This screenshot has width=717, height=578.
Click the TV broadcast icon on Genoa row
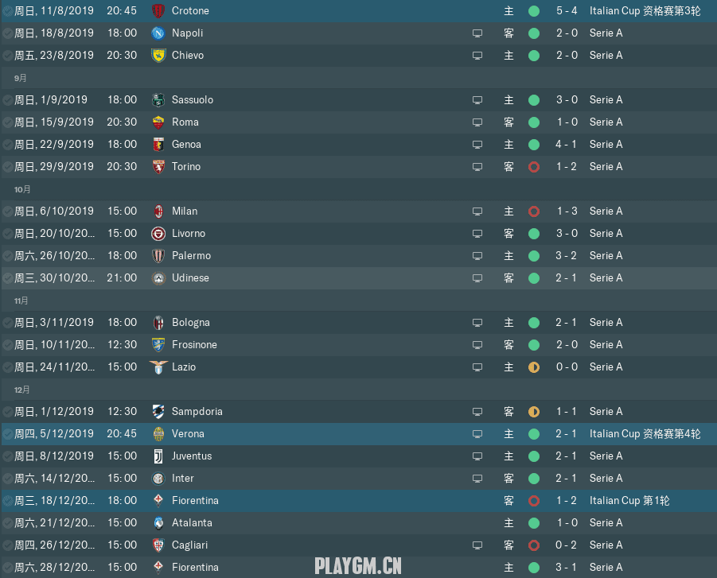pyautogui.click(x=477, y=145)
